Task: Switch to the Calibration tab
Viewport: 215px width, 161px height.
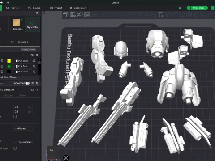Action: [78, 8]
